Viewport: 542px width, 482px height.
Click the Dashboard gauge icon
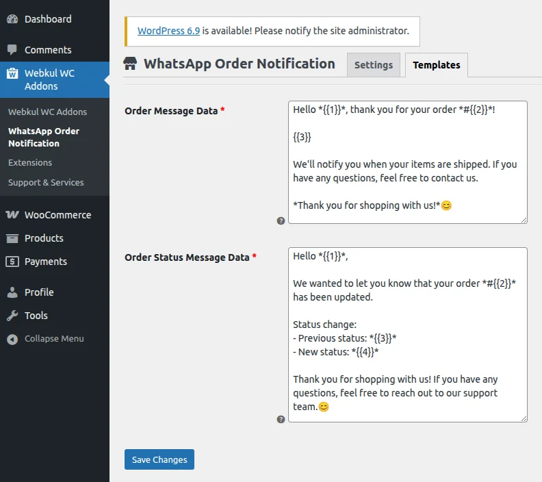(12, 19)
